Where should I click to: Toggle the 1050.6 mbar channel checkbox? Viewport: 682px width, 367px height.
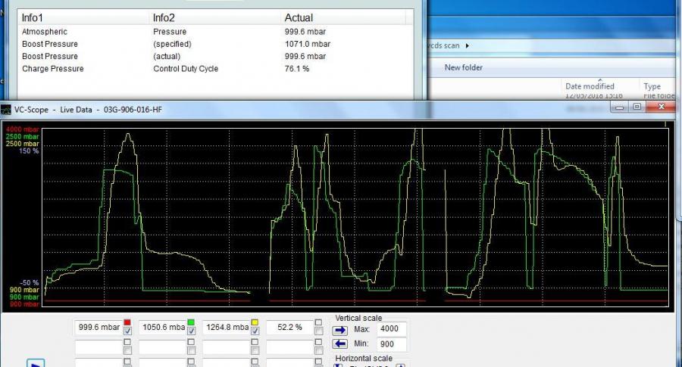pos(190,331)
